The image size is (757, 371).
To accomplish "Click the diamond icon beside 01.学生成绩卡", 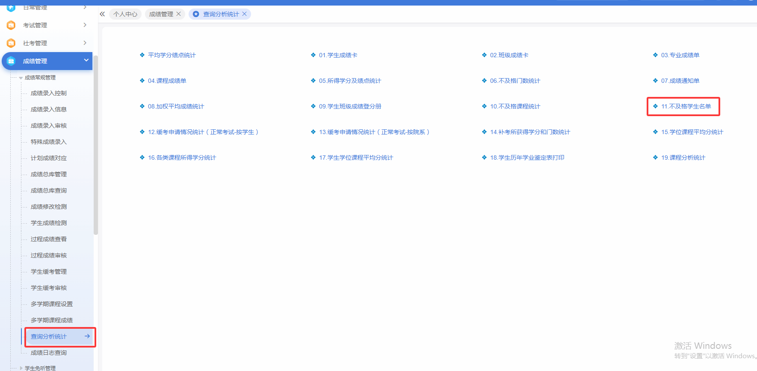I will pos(313,55).
